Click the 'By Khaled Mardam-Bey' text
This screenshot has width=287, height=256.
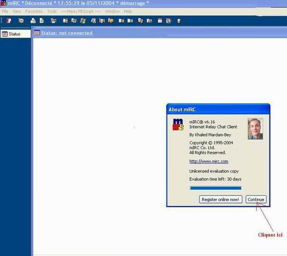tap(210, 135)
